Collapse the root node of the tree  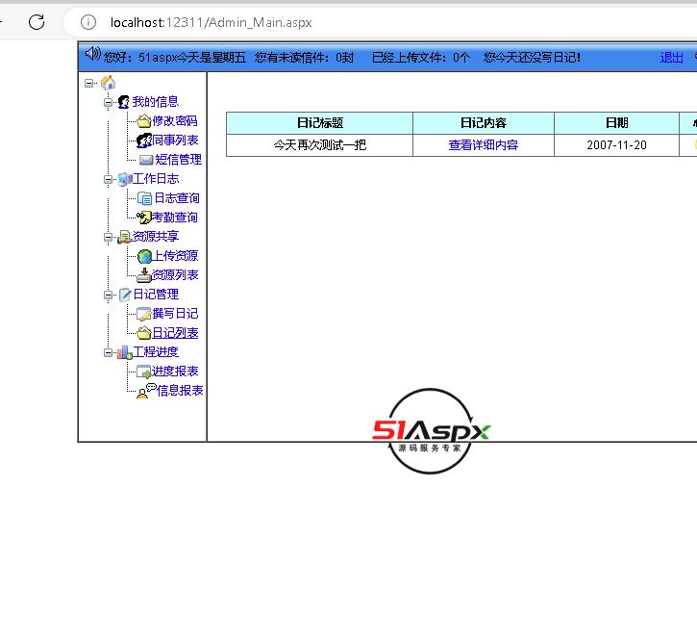pos(89,83)
